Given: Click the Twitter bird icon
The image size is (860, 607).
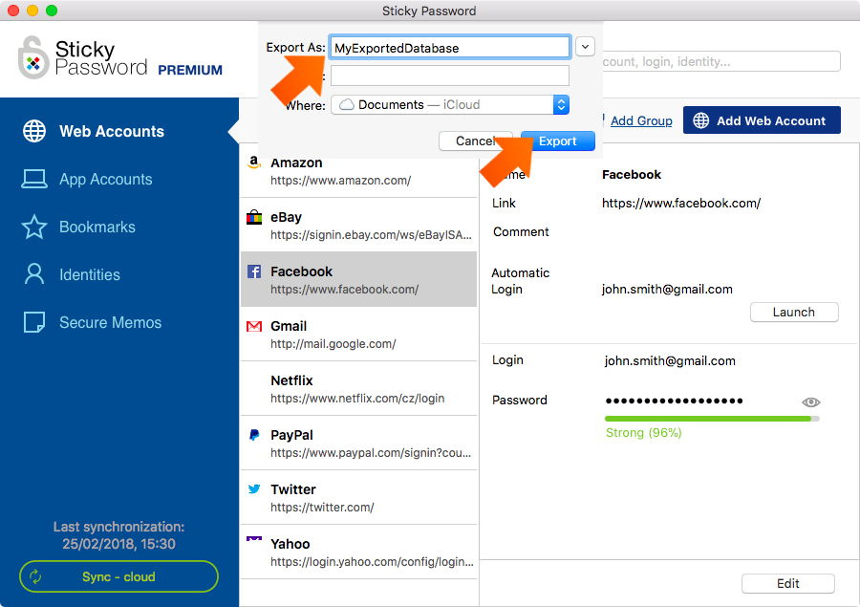Looking at the screenshot, I should [254, 488].
